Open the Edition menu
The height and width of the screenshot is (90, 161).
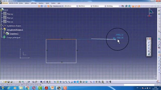(27, 3)
